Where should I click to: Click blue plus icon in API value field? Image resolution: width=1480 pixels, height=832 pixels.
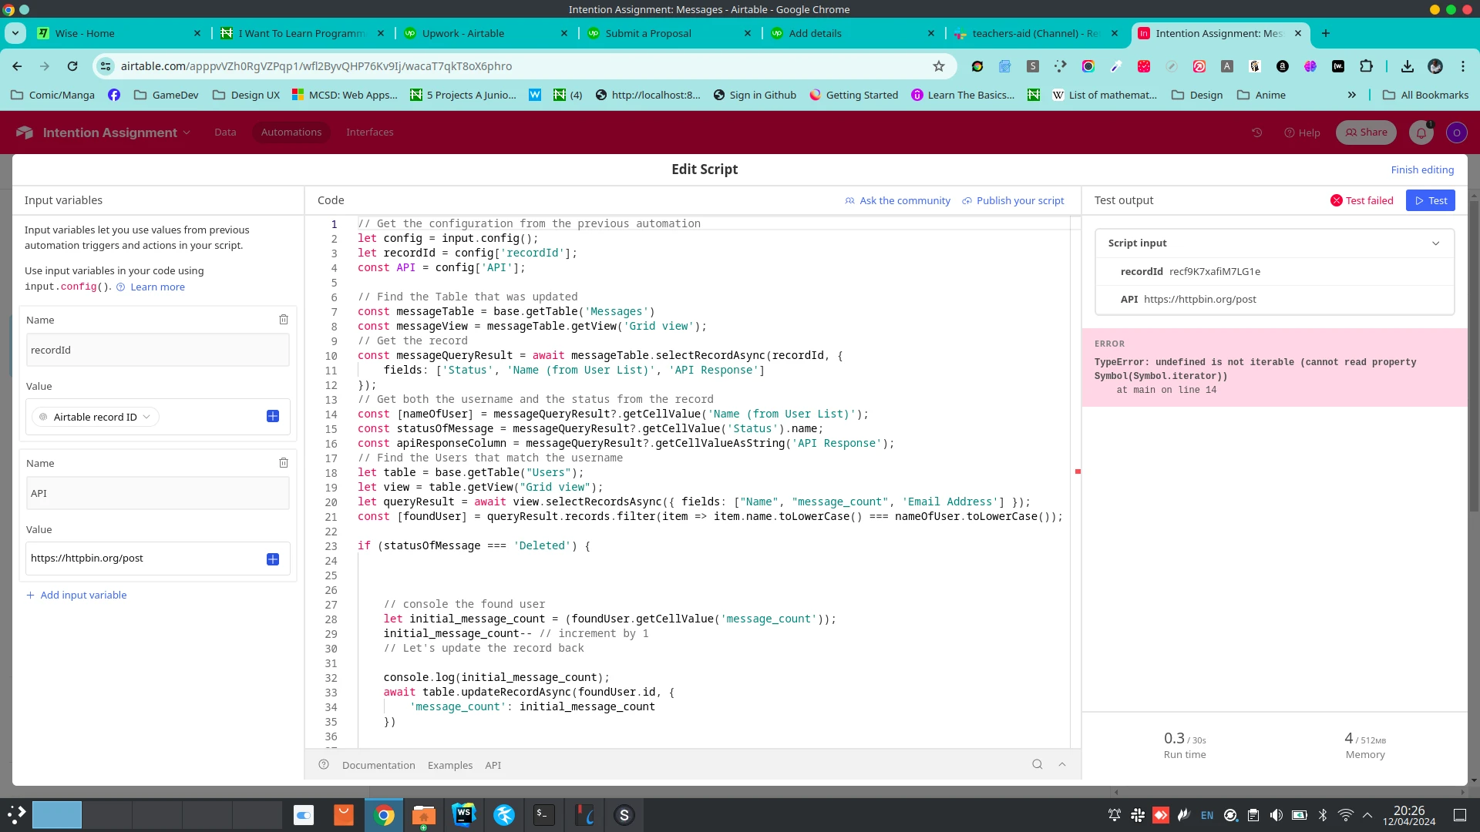pos(273,559)
